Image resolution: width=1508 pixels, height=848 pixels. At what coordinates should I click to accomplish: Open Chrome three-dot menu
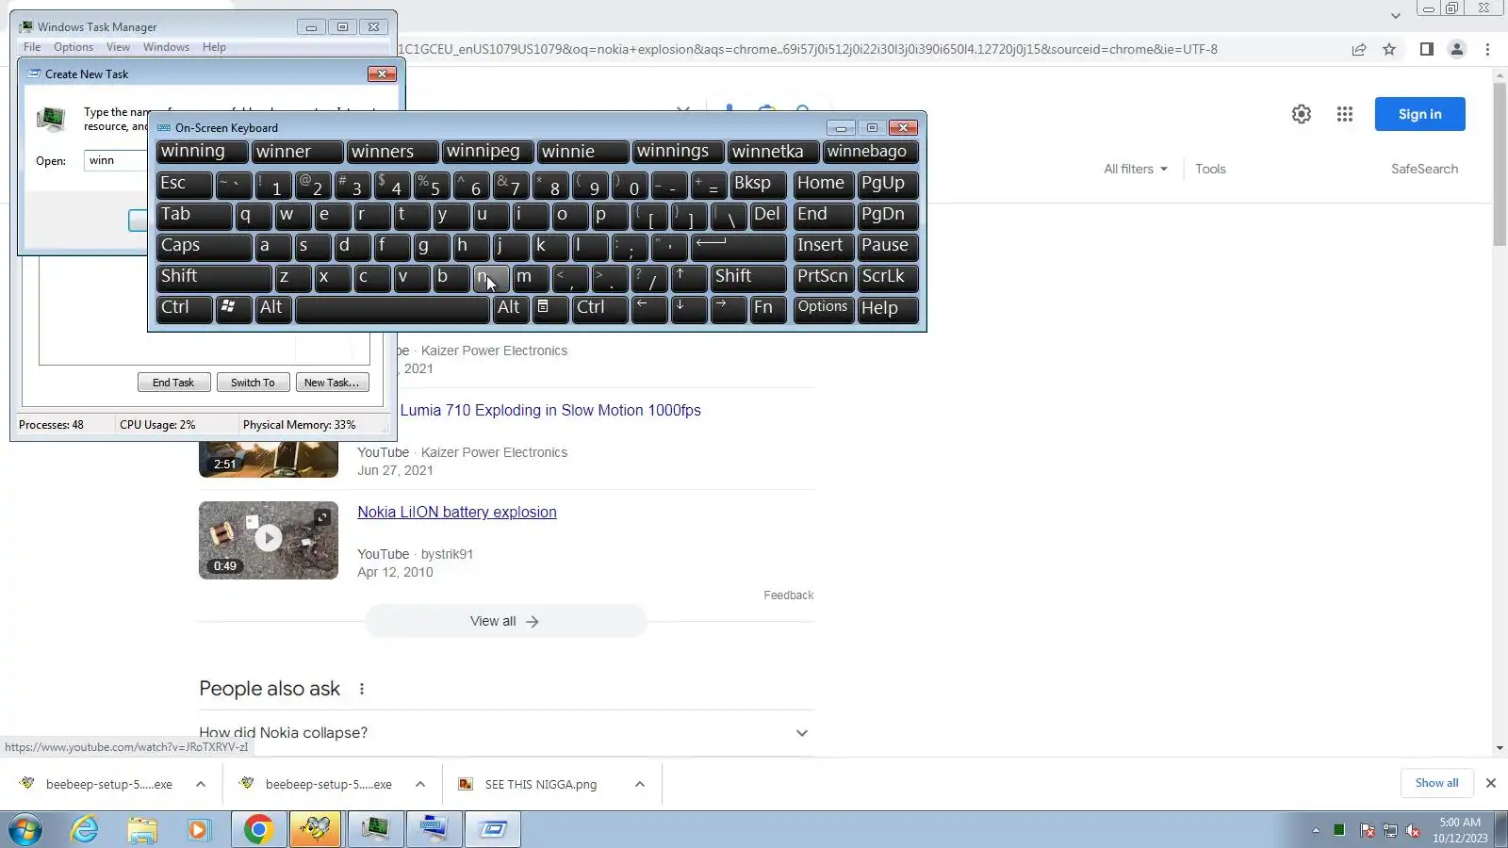coord(1488,49)
